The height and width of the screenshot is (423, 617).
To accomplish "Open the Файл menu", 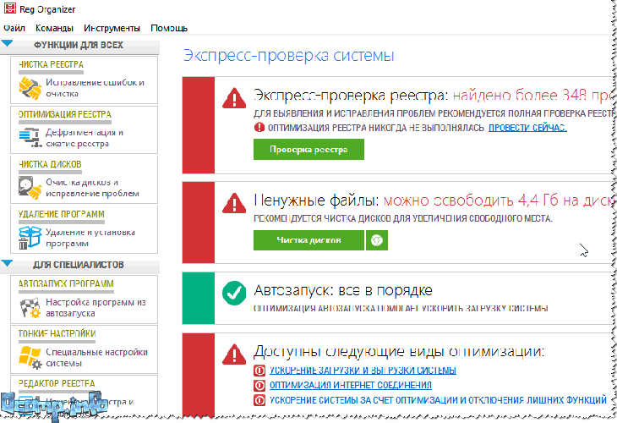I will click(14, 28).
